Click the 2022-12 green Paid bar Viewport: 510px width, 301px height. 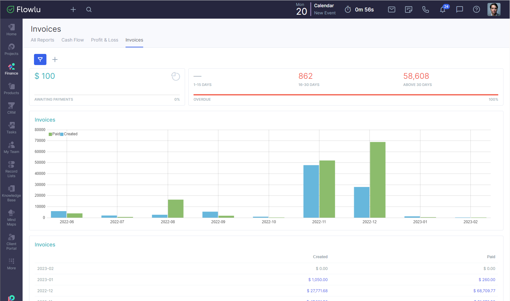tap(378, 180)
